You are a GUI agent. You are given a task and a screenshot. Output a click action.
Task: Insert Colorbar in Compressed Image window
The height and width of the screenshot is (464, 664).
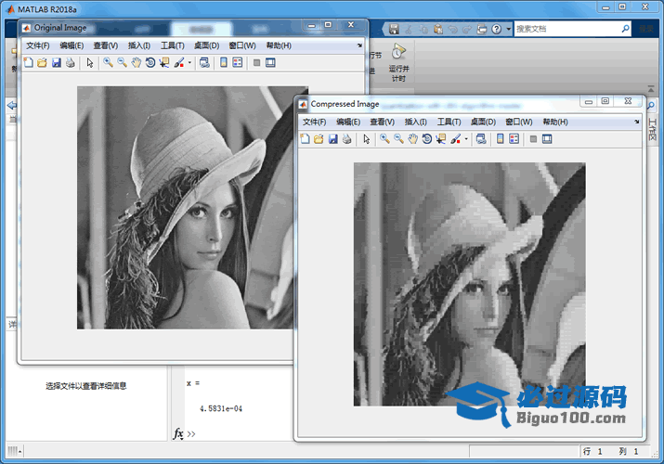click(x=501, y=138)
